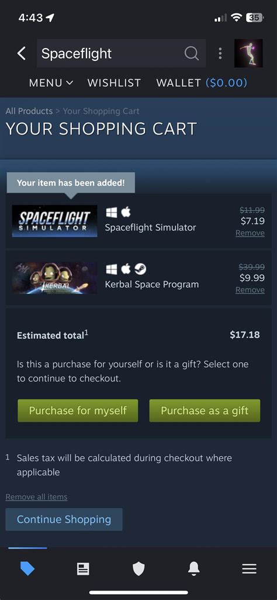Open the profile avatar picture
Screen dimensions: 277x600
pyautogui.click(x=248, y=53)
